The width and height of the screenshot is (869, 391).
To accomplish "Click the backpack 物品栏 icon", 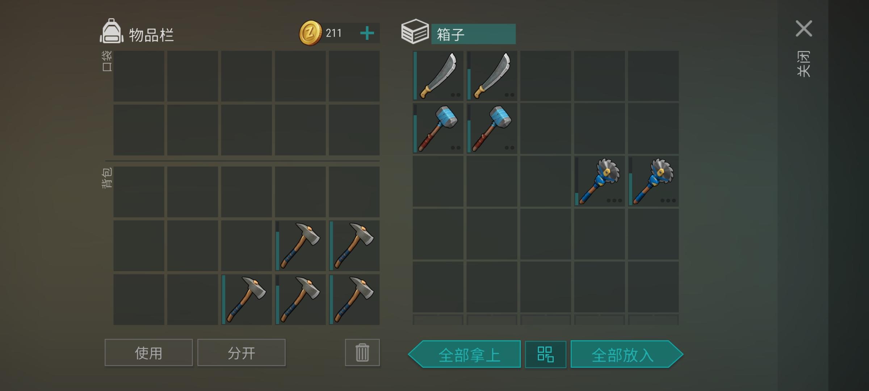I will click(x=112, y=32).
